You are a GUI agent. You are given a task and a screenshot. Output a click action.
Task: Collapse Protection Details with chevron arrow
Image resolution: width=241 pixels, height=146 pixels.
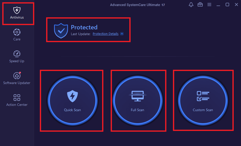click(x=122, y=34)
